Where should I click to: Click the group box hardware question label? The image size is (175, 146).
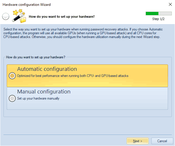click(36, 57)
